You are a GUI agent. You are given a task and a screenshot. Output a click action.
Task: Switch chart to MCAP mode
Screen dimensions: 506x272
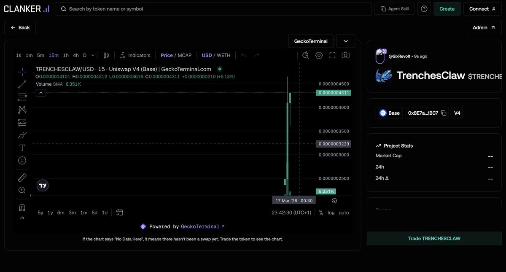(x=185, y=55)
